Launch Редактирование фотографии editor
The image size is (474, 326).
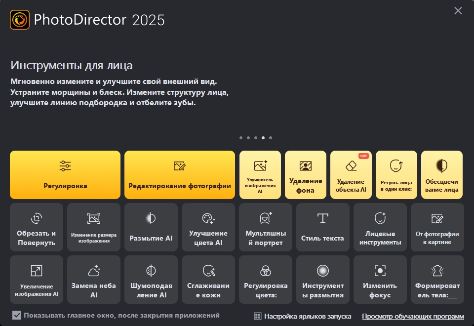(180, 175)
